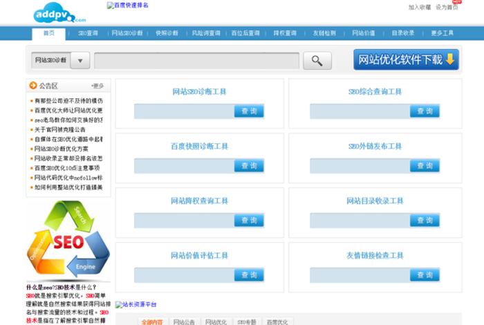This screenshot has width=484, height=325.
Task: Click the 查询 button under 百度快照诊断工具
Action: click(249, 166)
